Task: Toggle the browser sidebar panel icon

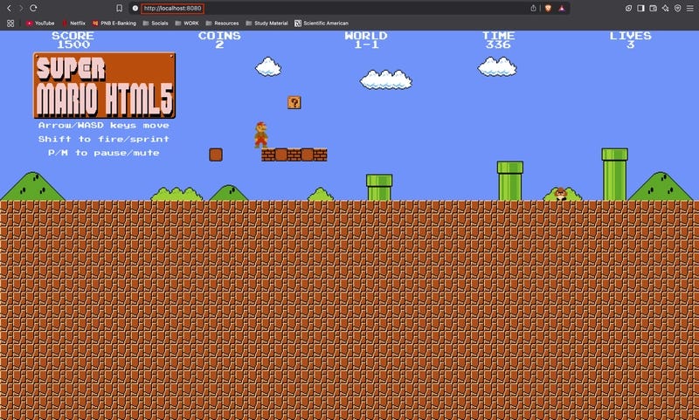Action: pos(640,8)
